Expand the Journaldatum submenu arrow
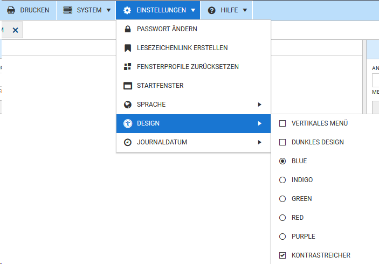 [259, 142]
